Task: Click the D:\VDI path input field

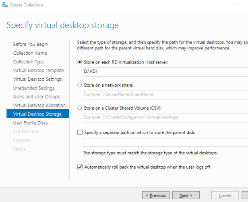Action: pyautogui.click(x=165, y=72)
